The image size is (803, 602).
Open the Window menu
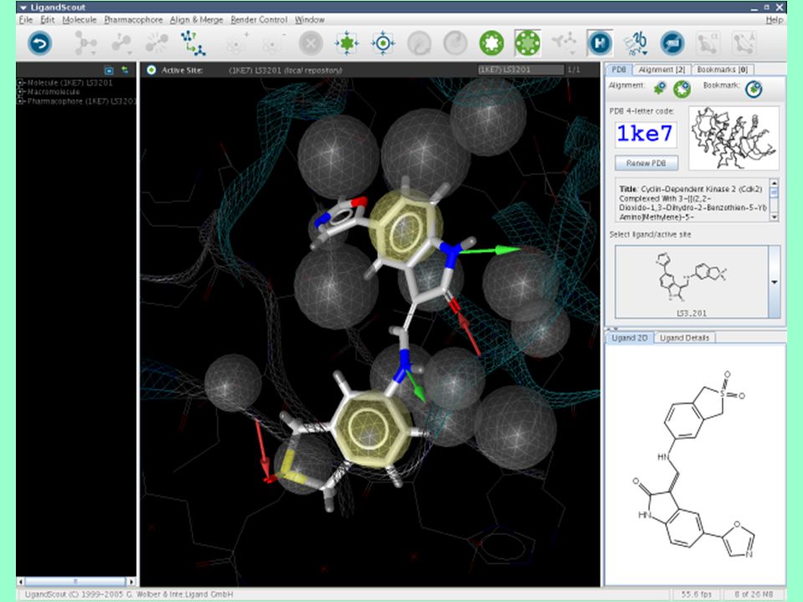pos(309,19)
